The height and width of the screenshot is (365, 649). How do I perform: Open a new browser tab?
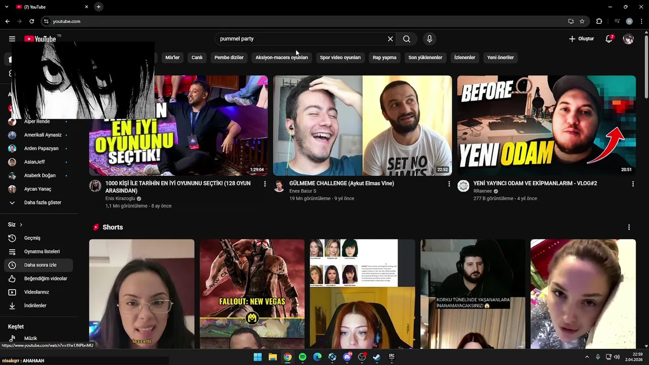tap(98, 7)
